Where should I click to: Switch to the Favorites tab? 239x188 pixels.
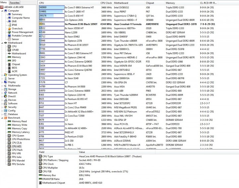15,3
